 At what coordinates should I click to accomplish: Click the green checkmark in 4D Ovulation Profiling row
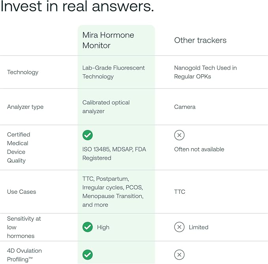click(88, 255)
